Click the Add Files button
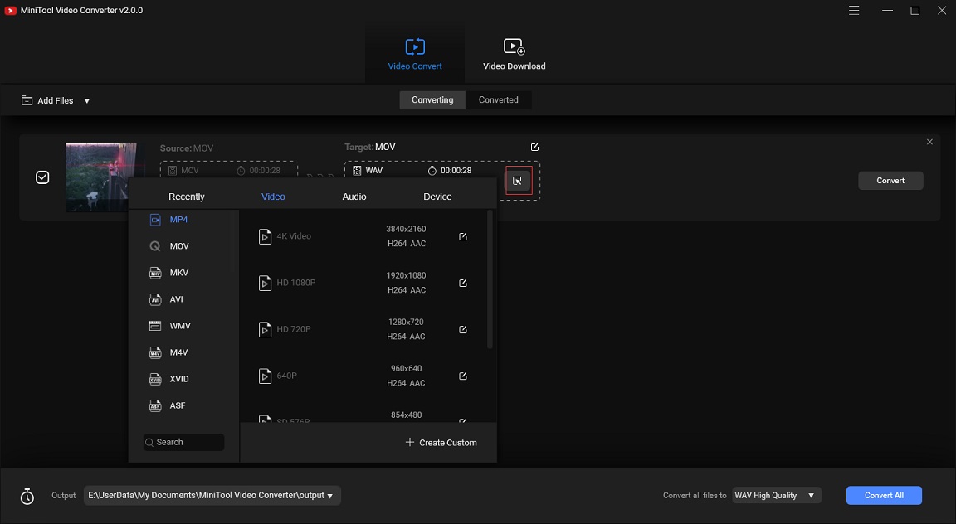956x524 pixels. click(x=47, y=100)
